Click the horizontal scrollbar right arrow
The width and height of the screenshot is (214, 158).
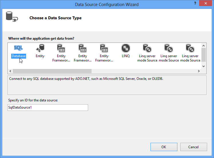199,71
